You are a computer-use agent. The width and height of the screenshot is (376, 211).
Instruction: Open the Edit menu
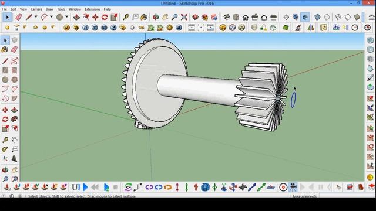pos(13,9)
